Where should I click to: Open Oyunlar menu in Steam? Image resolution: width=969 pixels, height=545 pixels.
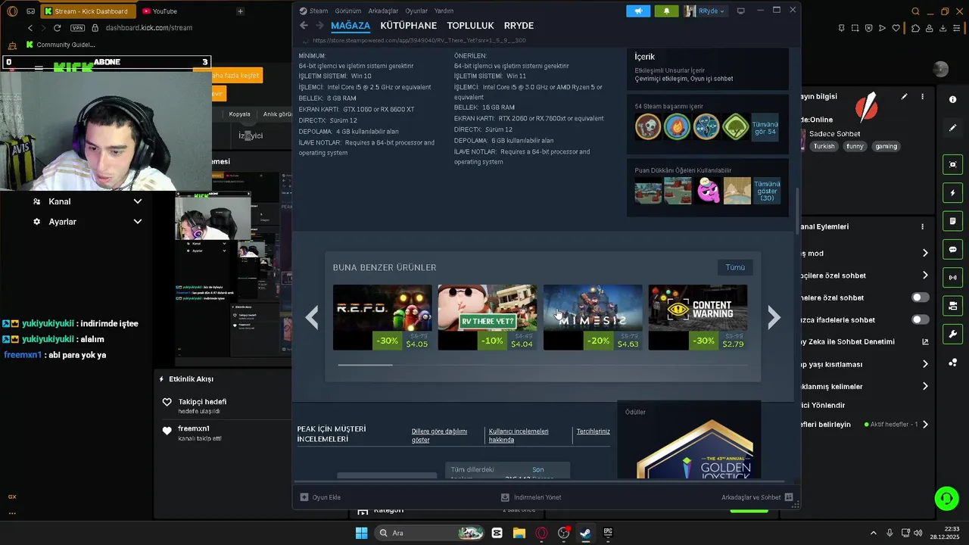[416, 11]
